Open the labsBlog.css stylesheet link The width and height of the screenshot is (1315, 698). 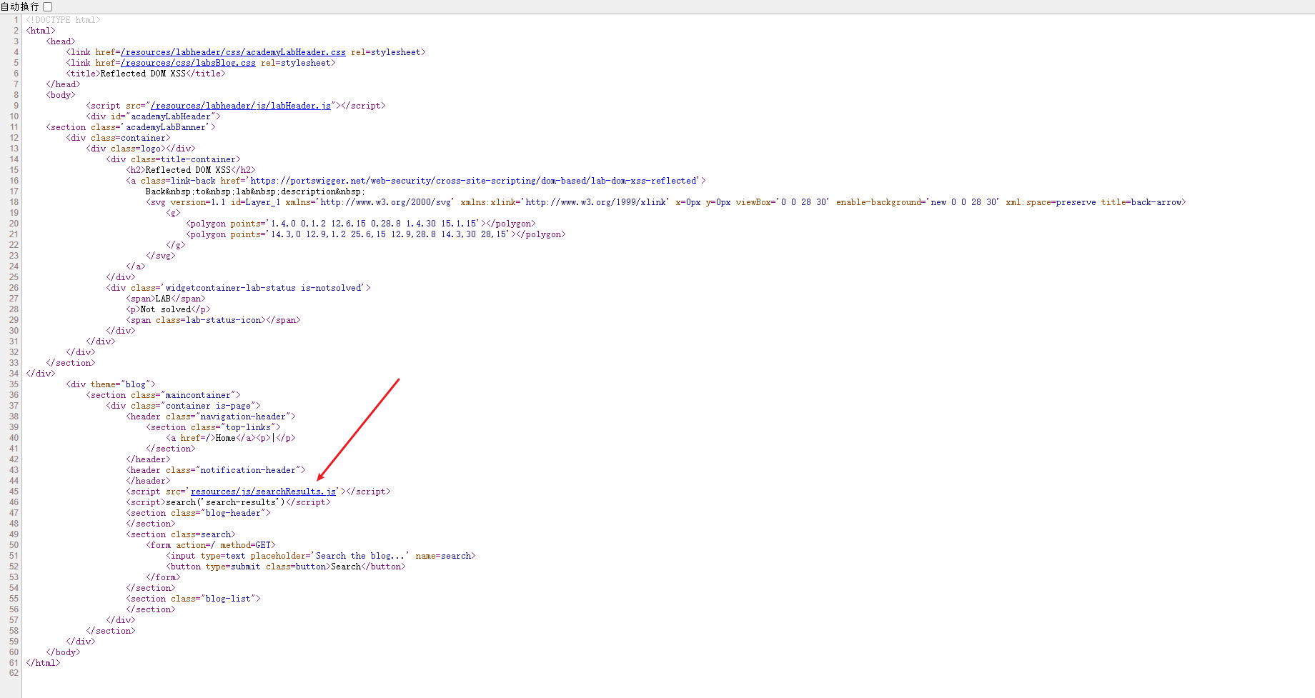187,62
